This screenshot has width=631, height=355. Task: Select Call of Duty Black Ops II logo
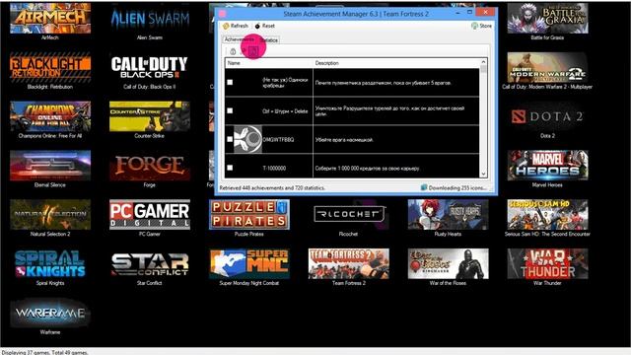(150, 67)
